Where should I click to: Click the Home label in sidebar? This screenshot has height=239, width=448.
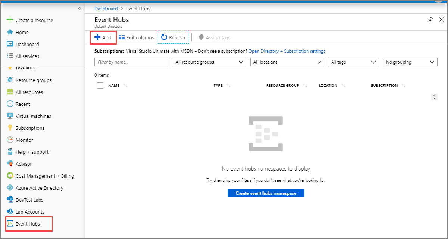coord(22,32)
